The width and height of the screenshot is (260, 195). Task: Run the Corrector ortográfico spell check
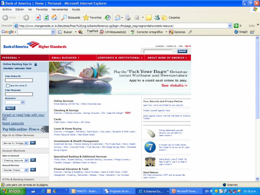click(x=147, y=32)
